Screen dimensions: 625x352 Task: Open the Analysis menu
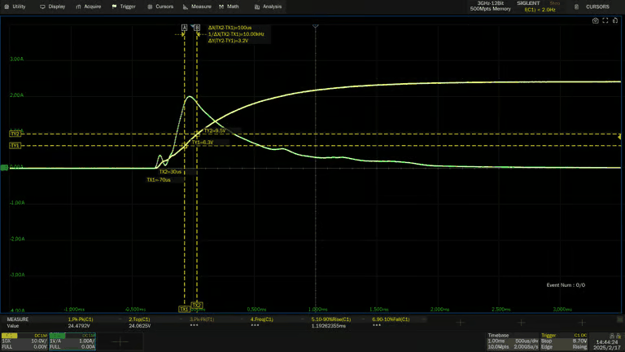tap(268, 7)
